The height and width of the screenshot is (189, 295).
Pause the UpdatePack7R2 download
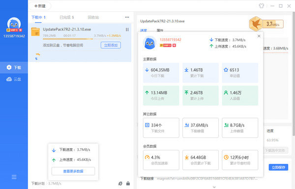[x=127, y=29]
